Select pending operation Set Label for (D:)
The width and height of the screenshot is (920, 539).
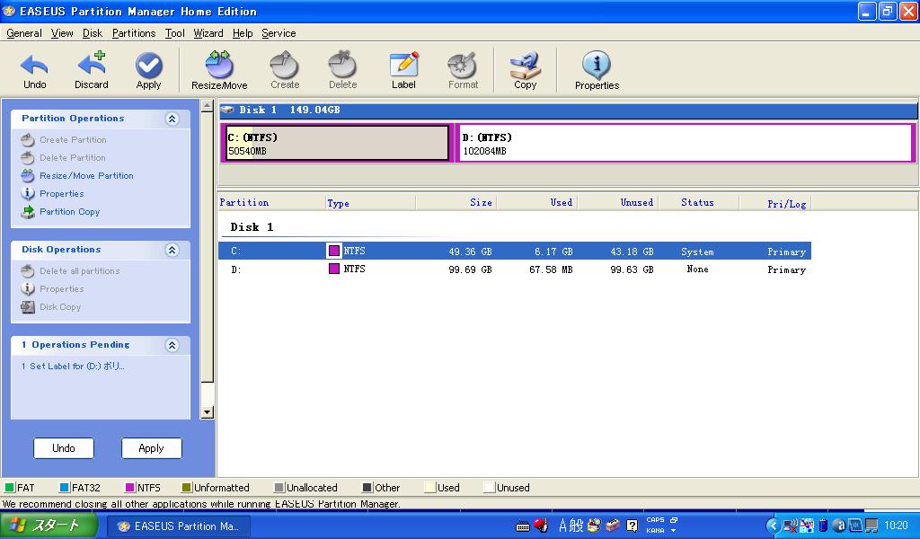73,366
